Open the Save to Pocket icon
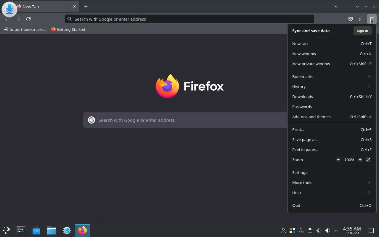The image size is (379, 237). pyautogui.click(x=351, y=19)
